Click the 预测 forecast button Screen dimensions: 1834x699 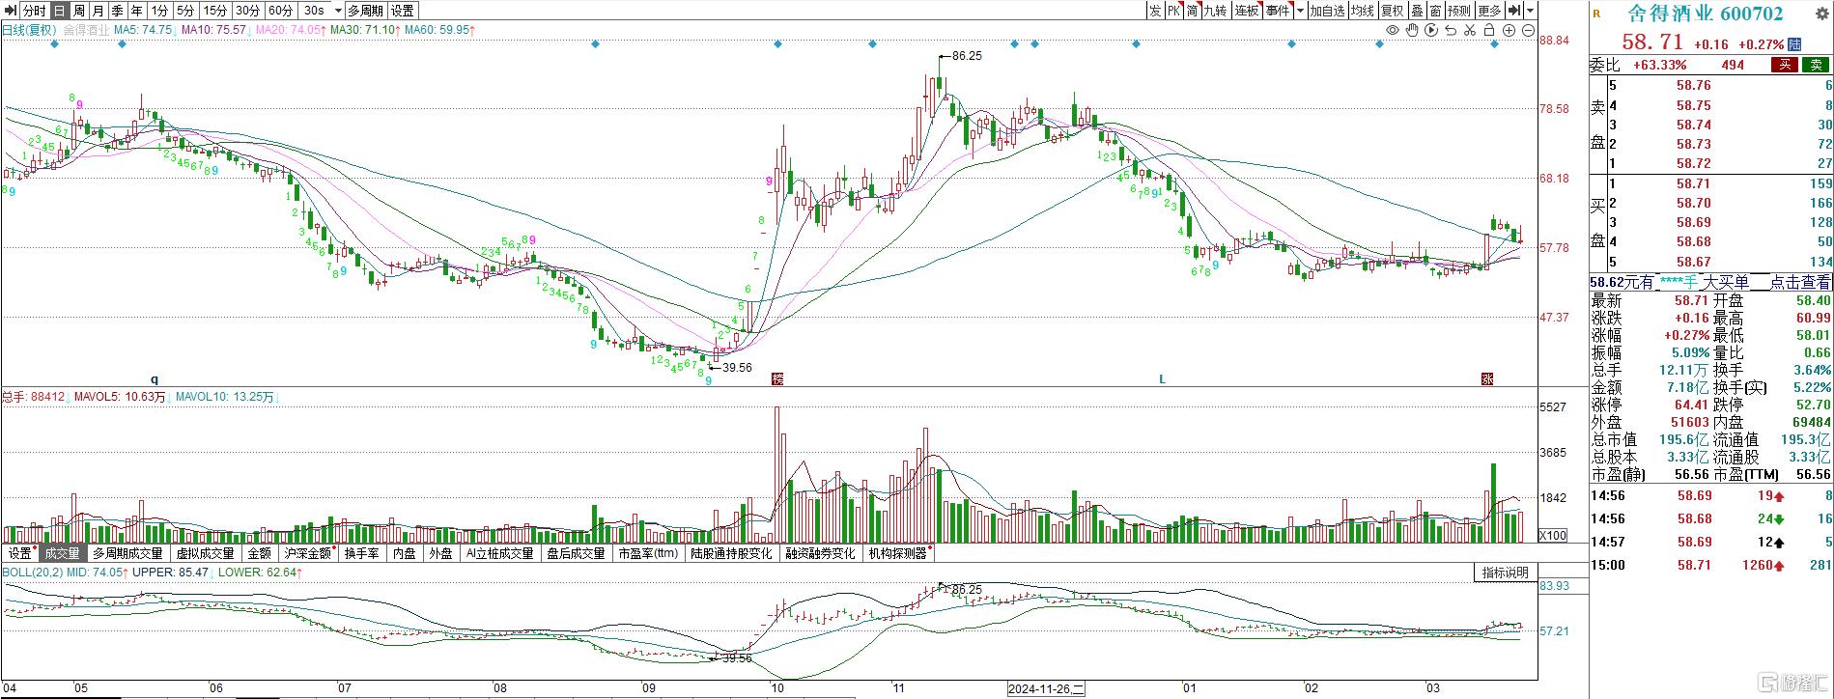(1459, 11)
